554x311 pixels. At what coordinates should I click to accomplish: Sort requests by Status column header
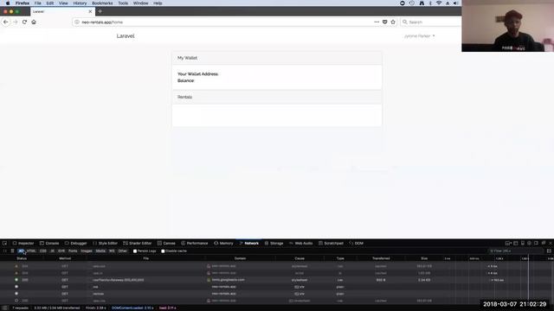[22, 258]
